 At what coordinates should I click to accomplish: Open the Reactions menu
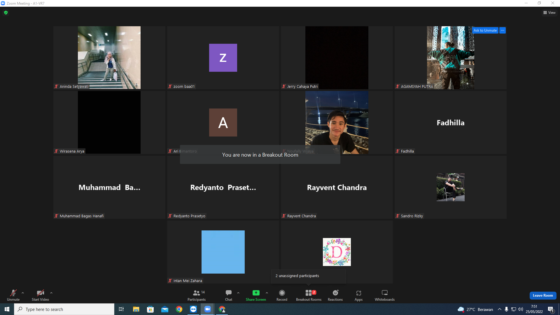[x=335, y=295]
